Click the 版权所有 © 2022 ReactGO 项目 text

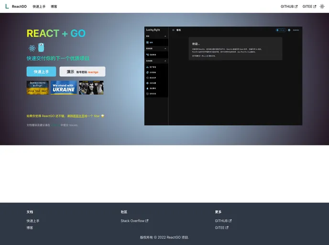[164, 237]
